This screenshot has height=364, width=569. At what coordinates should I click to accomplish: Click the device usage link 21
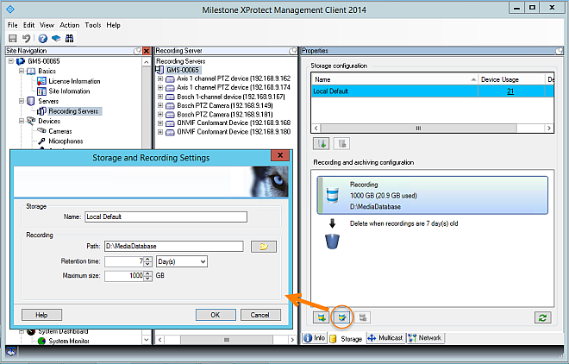click(510, 91)
